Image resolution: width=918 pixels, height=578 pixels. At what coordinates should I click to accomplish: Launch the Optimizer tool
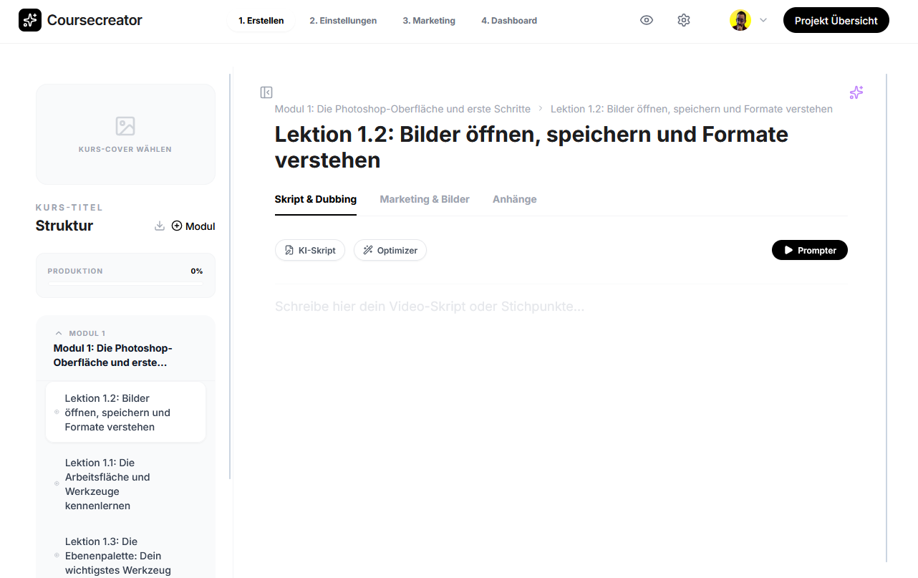[x=390, y=250]
